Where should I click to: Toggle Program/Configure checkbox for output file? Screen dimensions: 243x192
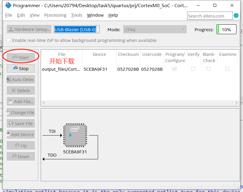click(x=174, y=69)
